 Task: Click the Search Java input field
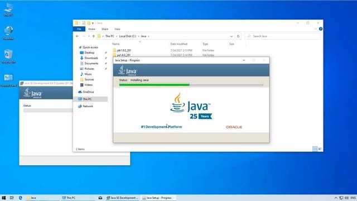pyautogui.click(x=282, y=36)
